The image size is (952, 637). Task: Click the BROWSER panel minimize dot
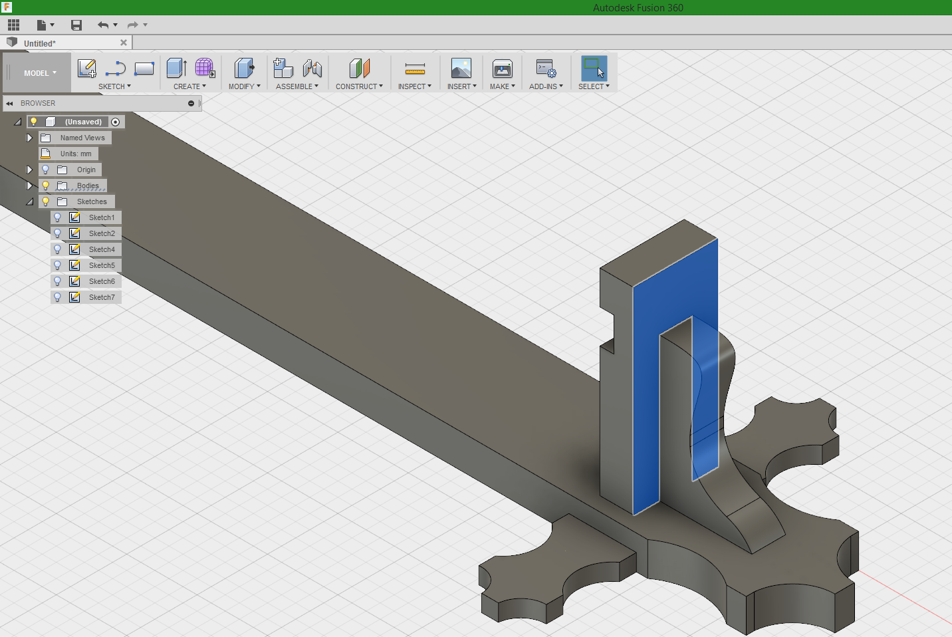tap(191, 103)
